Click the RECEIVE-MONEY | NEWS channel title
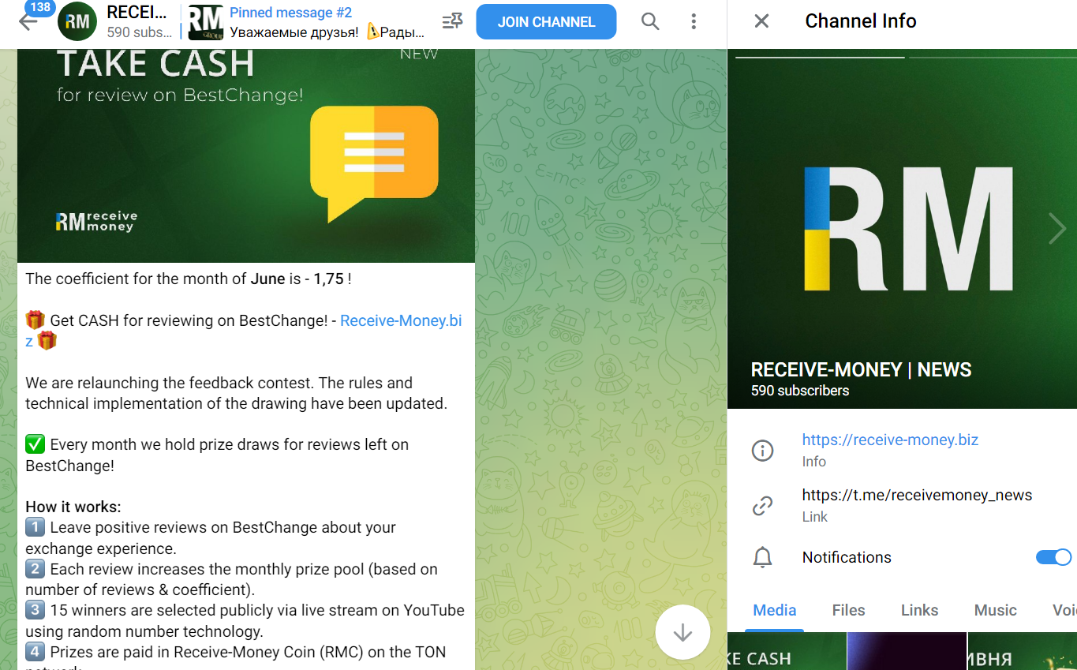The height and width of the screenshot is (670, 1077). pos(861,369)
